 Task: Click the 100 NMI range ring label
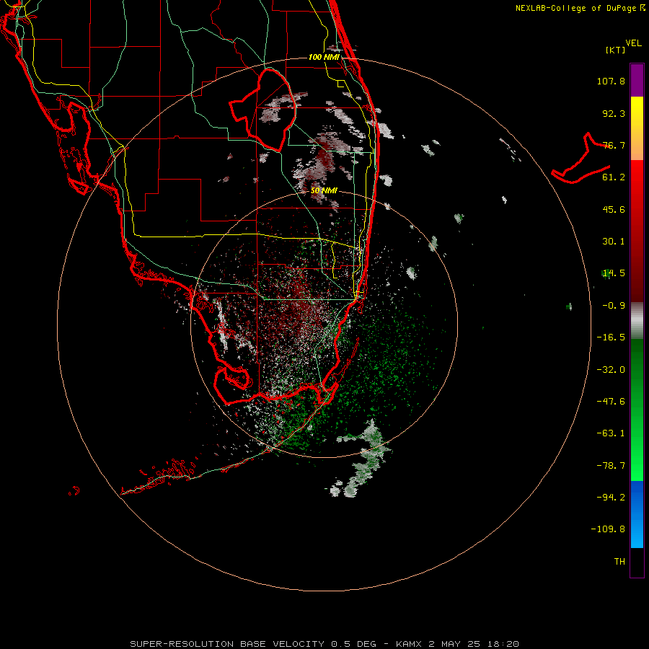point(324,57)
